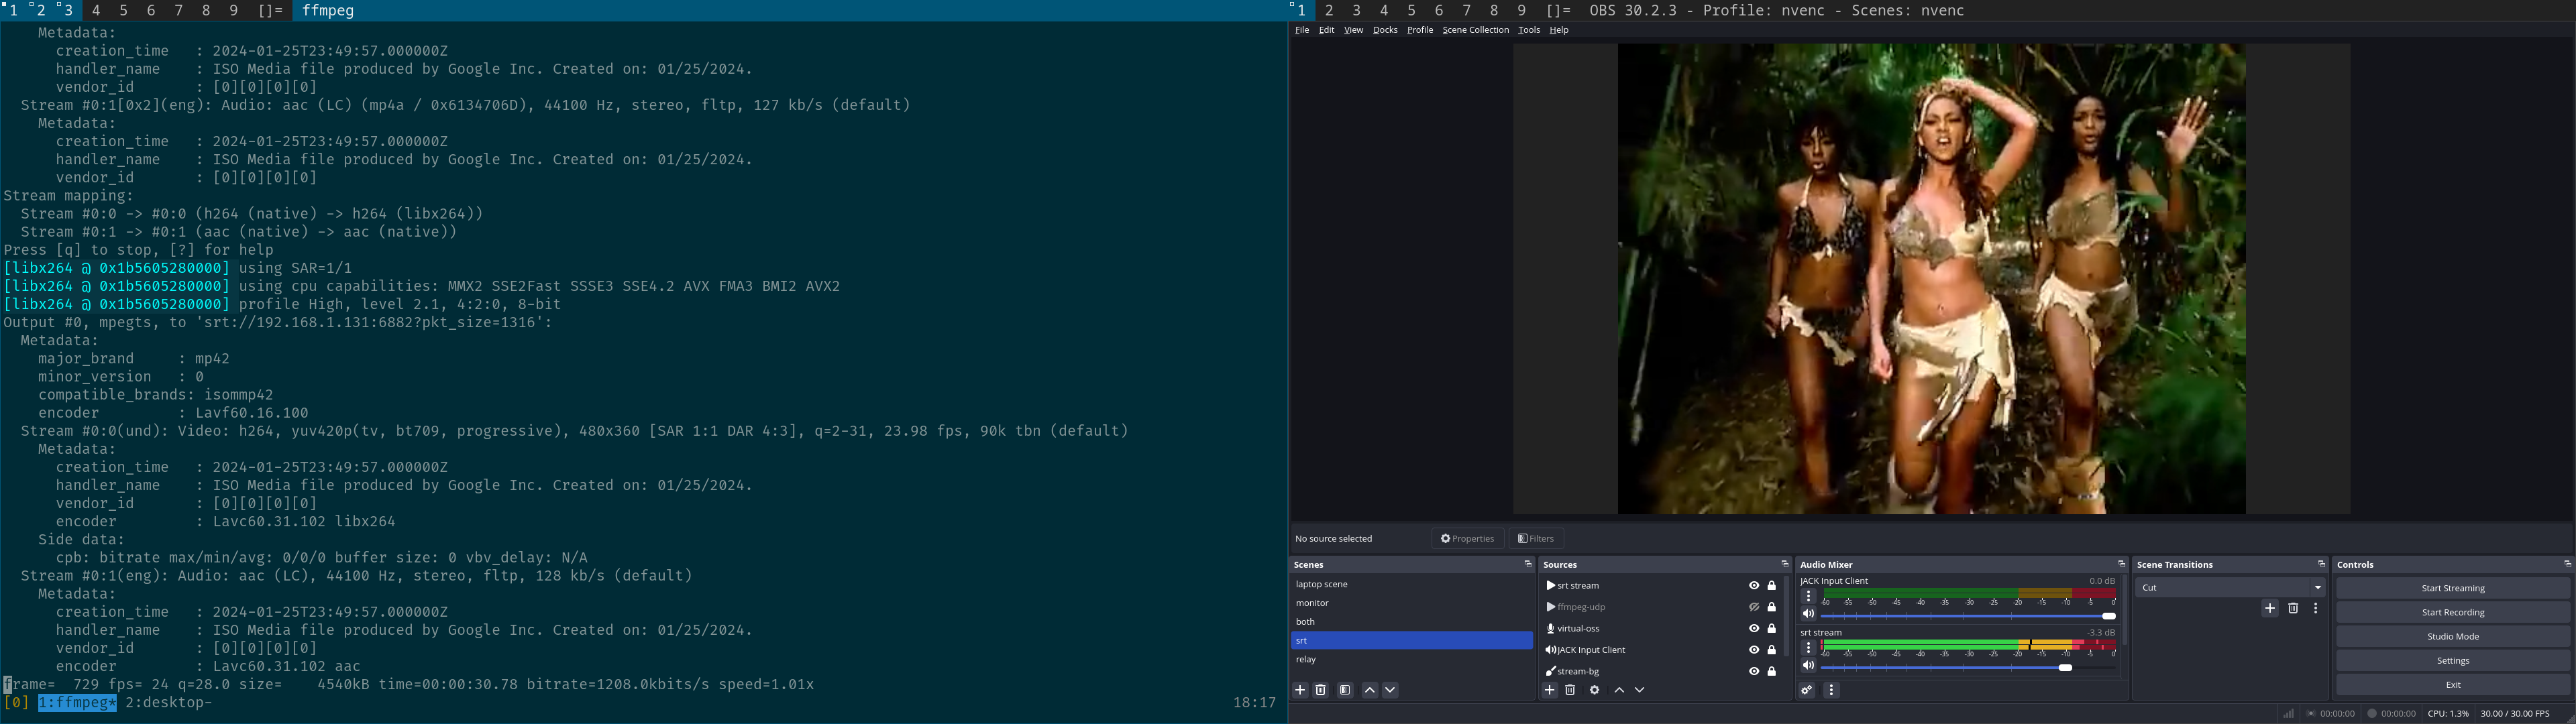Open the Docks menu
The image size is (2576, 724).
[x=1385, y=30]
